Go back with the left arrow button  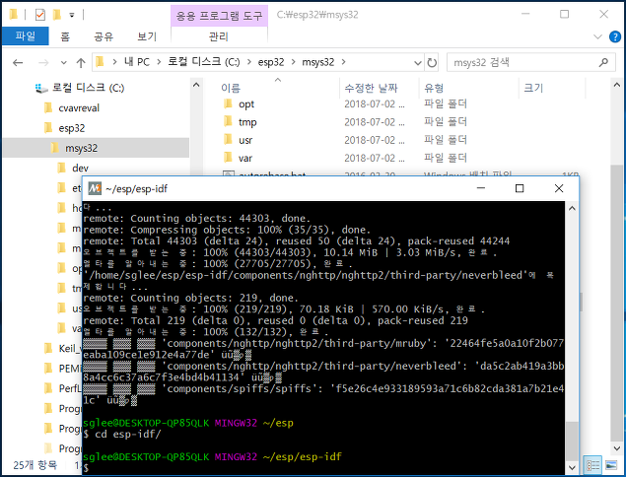pyautogui.click(x=18, y=63)
